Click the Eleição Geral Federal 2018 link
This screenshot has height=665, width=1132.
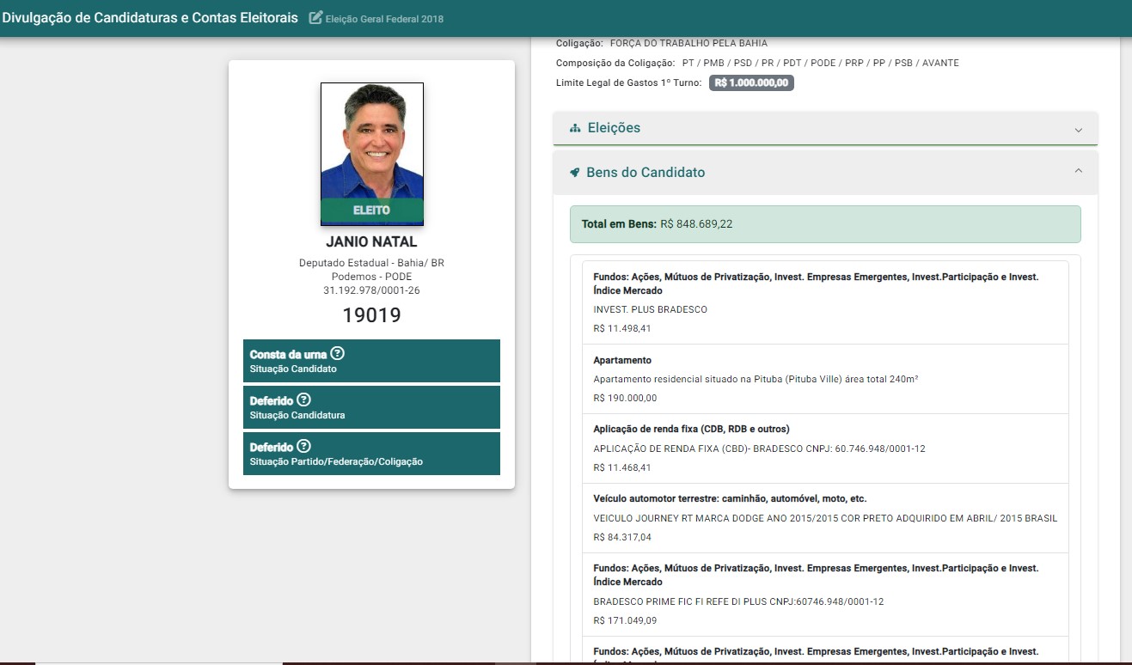(384, 19)
